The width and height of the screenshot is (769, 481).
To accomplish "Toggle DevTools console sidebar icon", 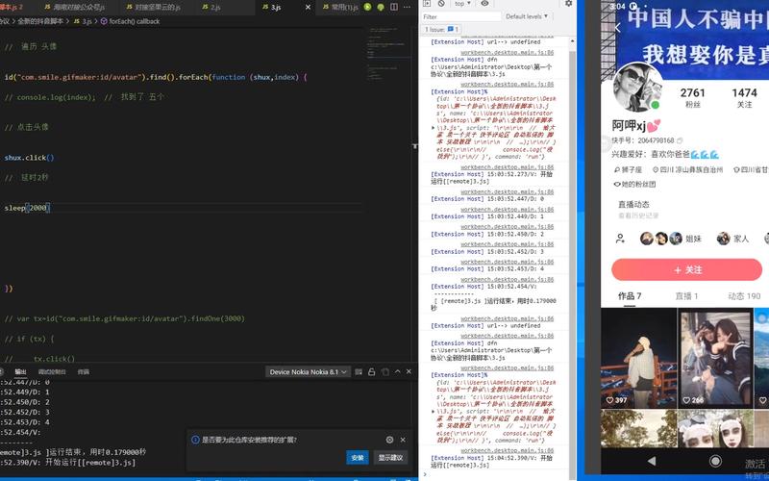I will pyautogui.click(x=427, y=4).
